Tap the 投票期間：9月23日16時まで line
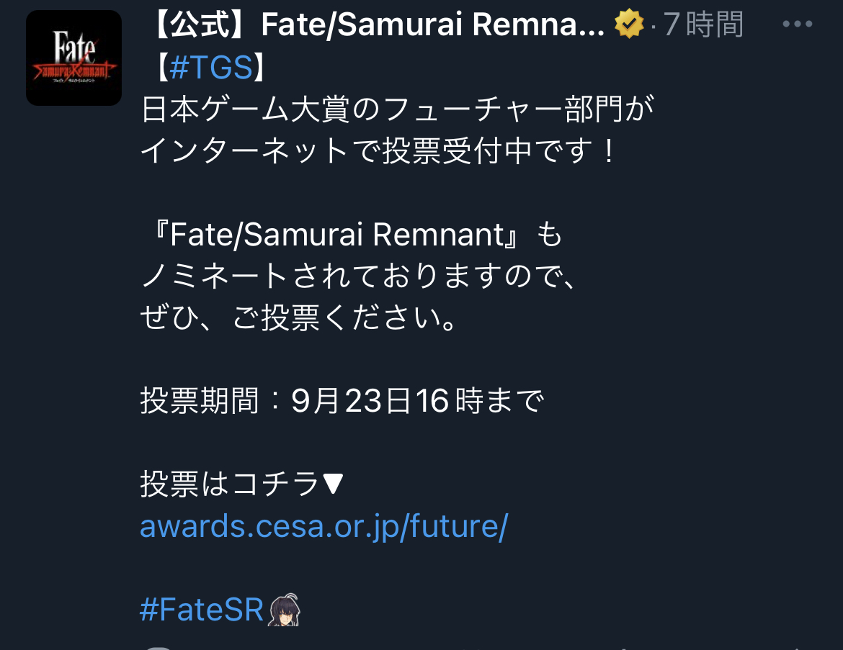This screenshot has width=843, height=650. click(342, 401)
